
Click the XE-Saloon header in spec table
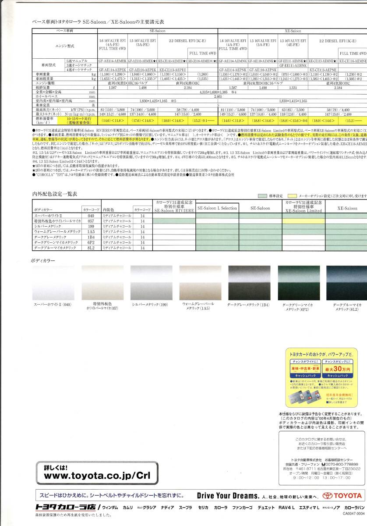tap(293, 31)
